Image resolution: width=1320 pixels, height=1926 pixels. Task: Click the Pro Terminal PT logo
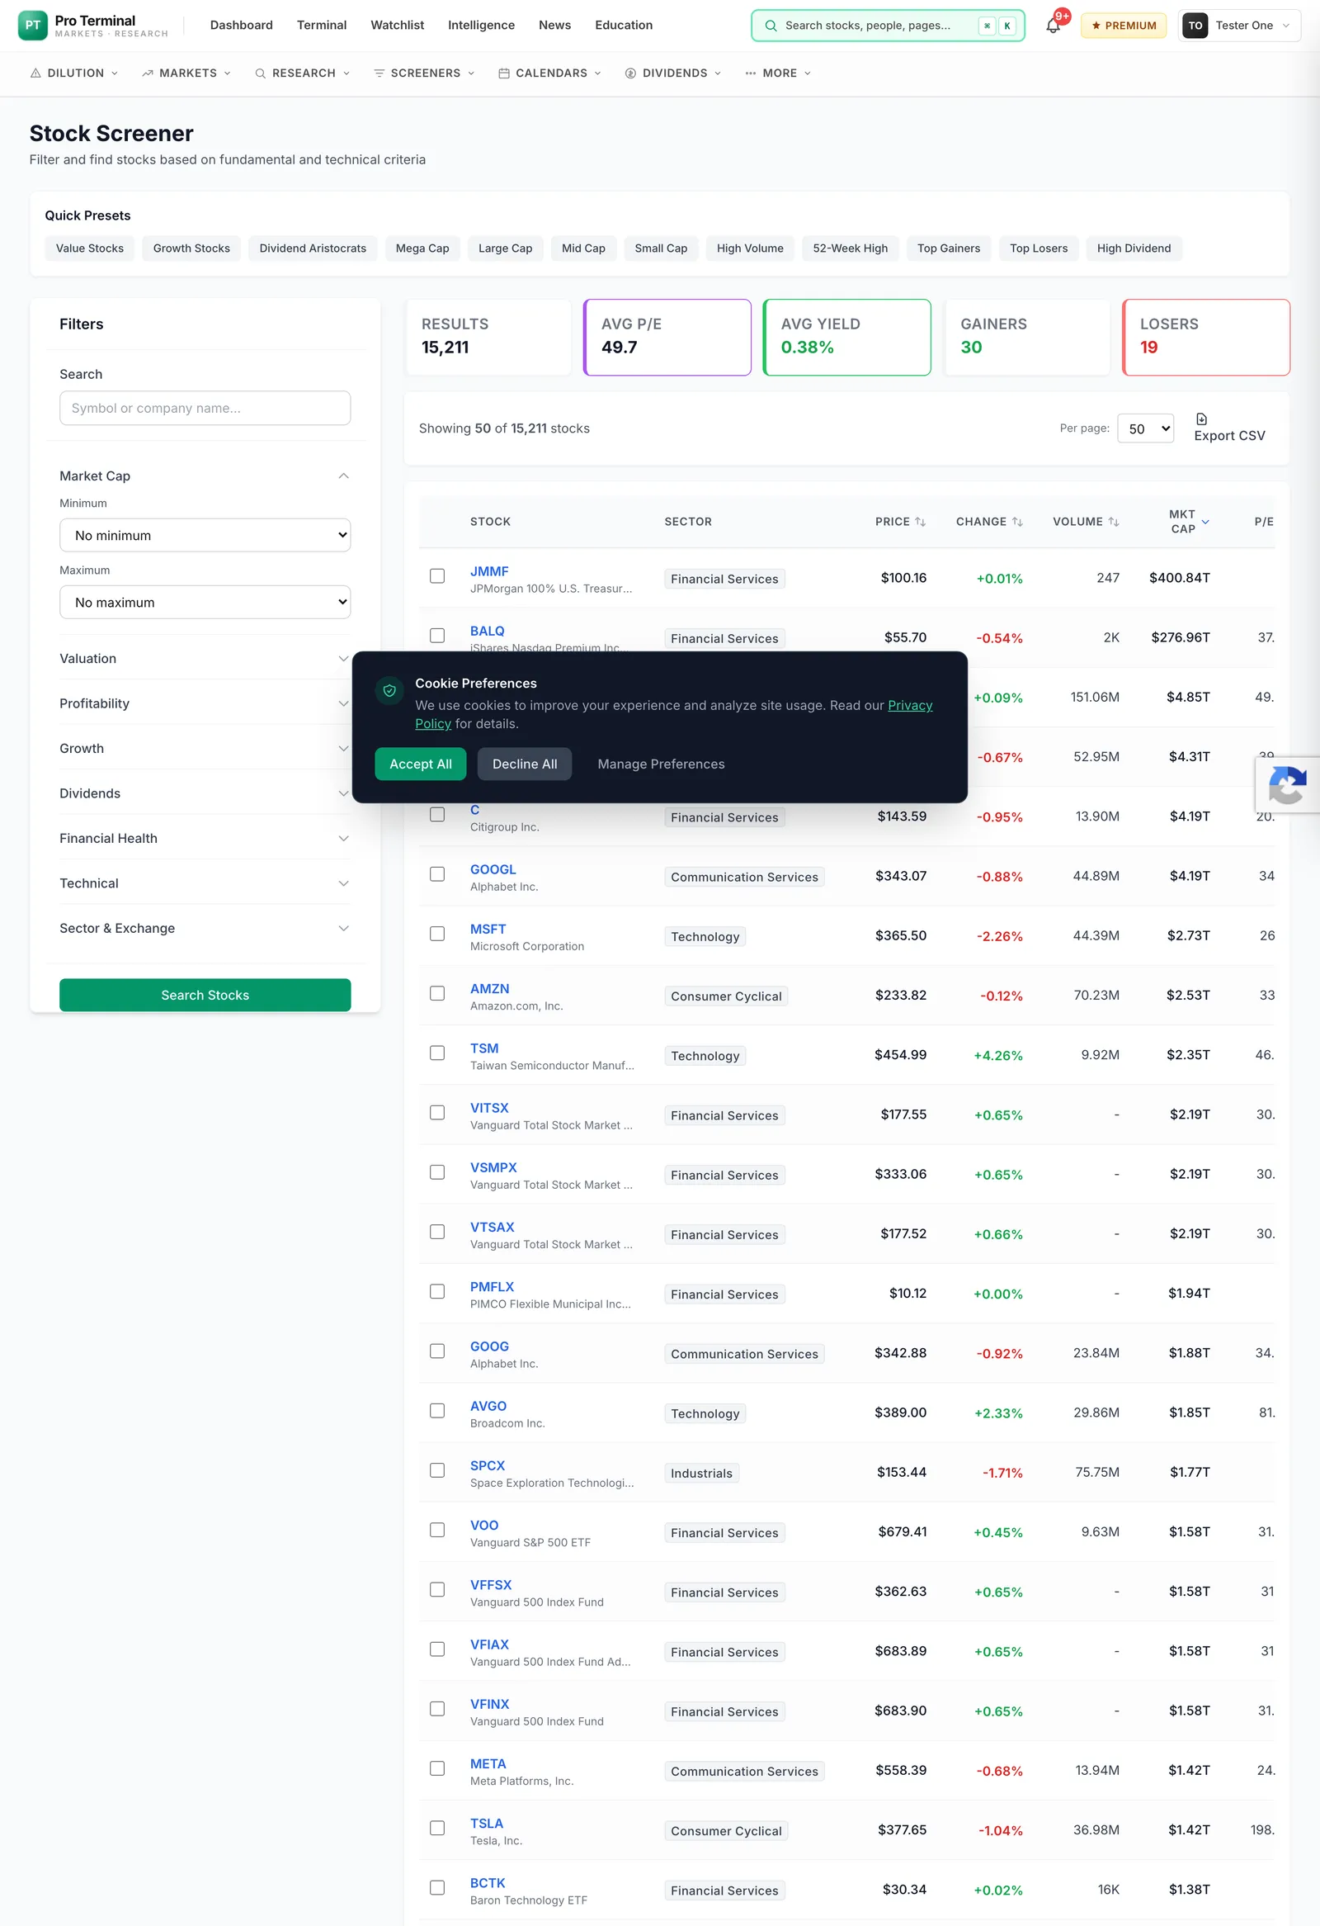pyautogui.click(x=32, y=25)
